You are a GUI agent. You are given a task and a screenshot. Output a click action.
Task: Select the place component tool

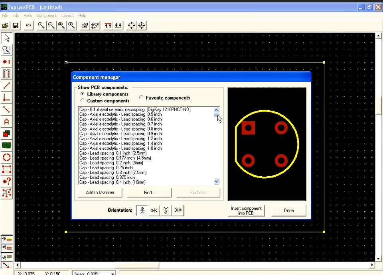tap(6, 74)
